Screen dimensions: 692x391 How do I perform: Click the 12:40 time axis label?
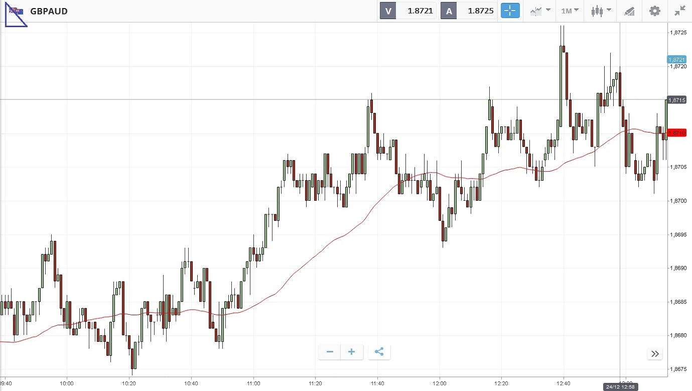tap(564, 382)
